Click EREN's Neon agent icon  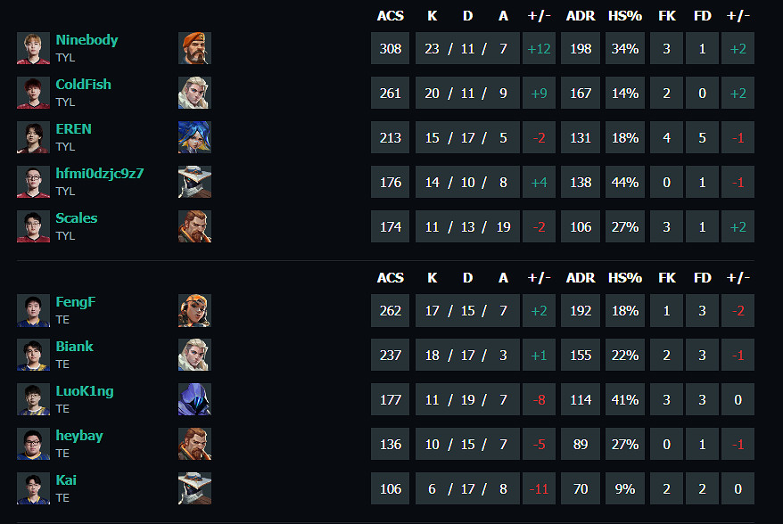194,137
